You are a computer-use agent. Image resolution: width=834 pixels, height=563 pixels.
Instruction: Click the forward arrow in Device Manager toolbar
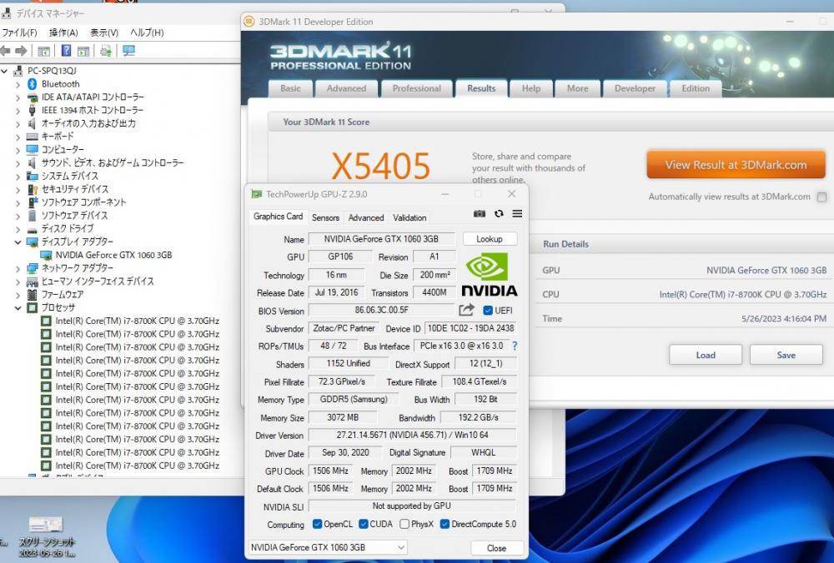22,51
